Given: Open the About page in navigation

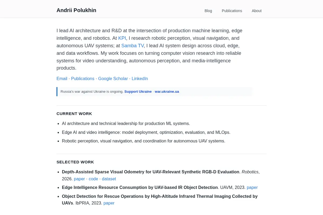Looking at the screenshot, I should point(257,11).
